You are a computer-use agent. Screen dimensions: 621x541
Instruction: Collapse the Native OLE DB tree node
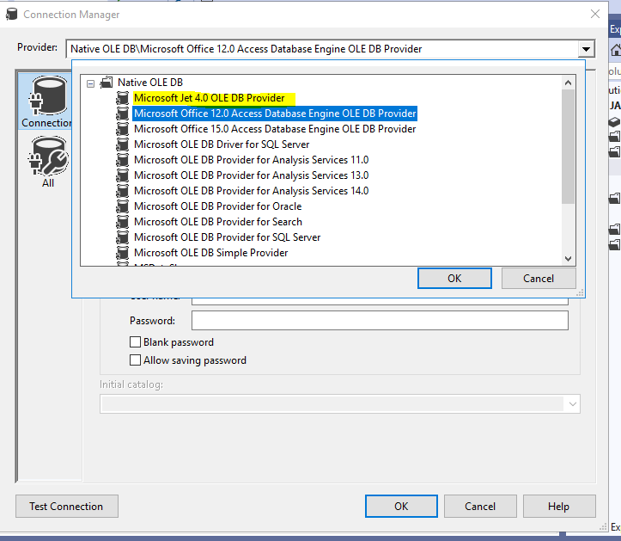click(x=91, y=83)
